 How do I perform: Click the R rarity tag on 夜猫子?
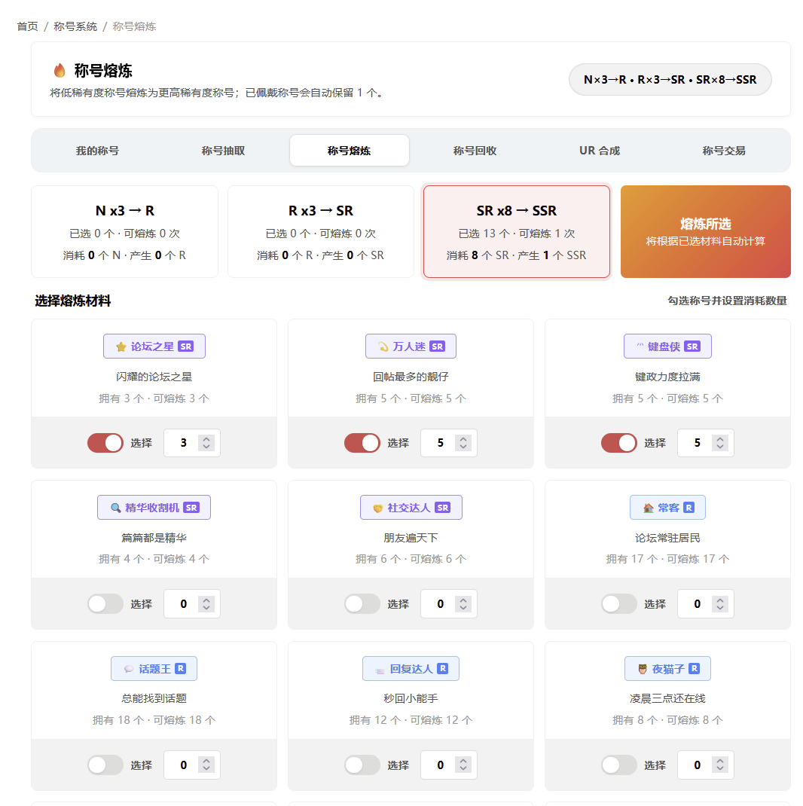tap(694, 668)
